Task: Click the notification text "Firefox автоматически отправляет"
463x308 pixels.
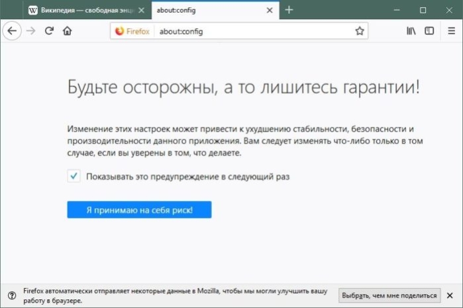Action: pos(176,295)
